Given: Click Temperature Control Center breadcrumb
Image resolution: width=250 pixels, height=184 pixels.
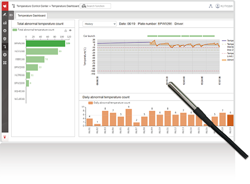Looking at the screenshot, I should pos(32,6).
